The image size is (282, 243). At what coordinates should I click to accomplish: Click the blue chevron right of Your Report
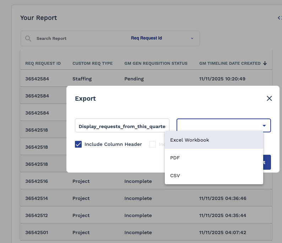point(279,18)
